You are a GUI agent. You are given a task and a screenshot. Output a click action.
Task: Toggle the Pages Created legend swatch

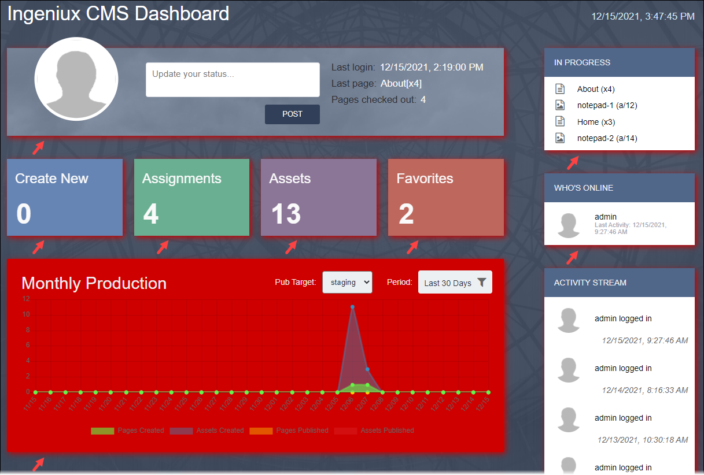tap(102, 431)
